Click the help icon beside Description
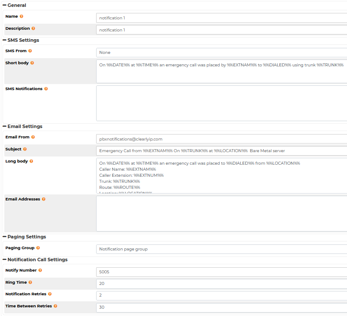 (33, 28)
